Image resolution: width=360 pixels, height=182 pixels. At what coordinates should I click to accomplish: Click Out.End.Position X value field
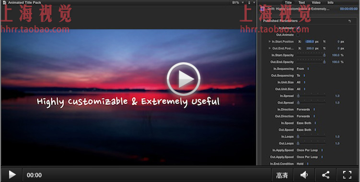pos(310,48)
